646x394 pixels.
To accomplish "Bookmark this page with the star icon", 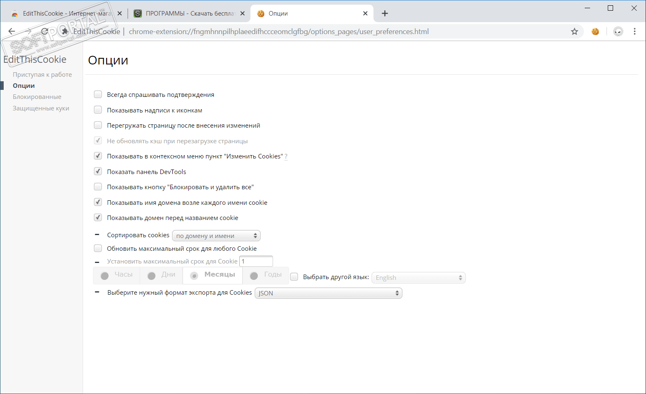I will coord(574,32).
